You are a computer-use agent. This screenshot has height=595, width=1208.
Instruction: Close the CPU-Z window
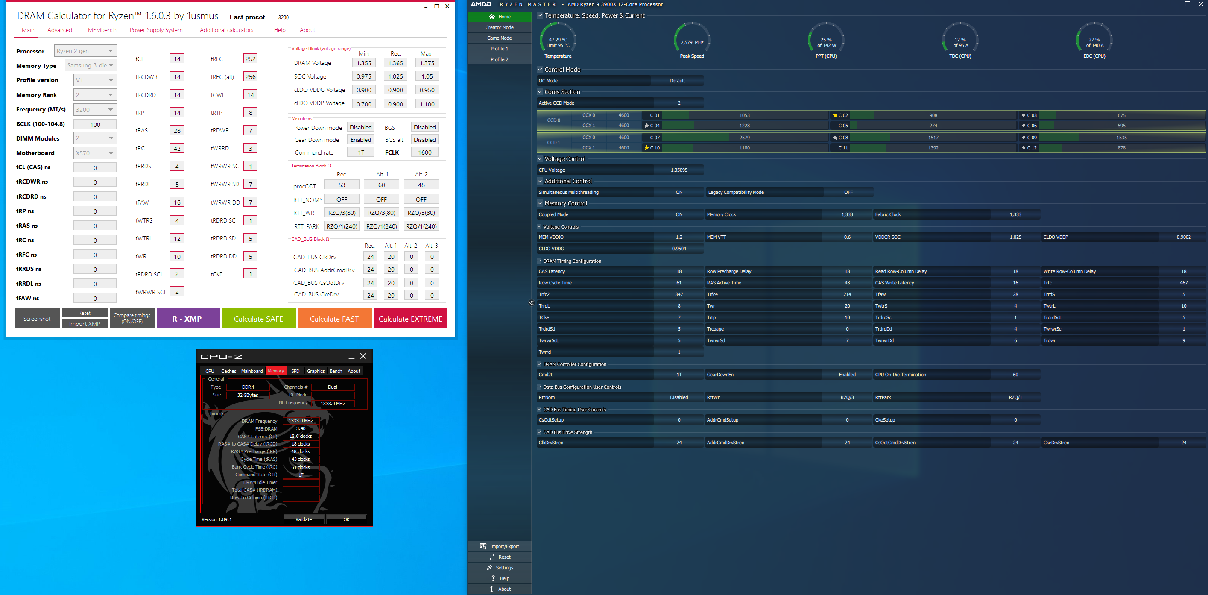[x=363, y=356]
